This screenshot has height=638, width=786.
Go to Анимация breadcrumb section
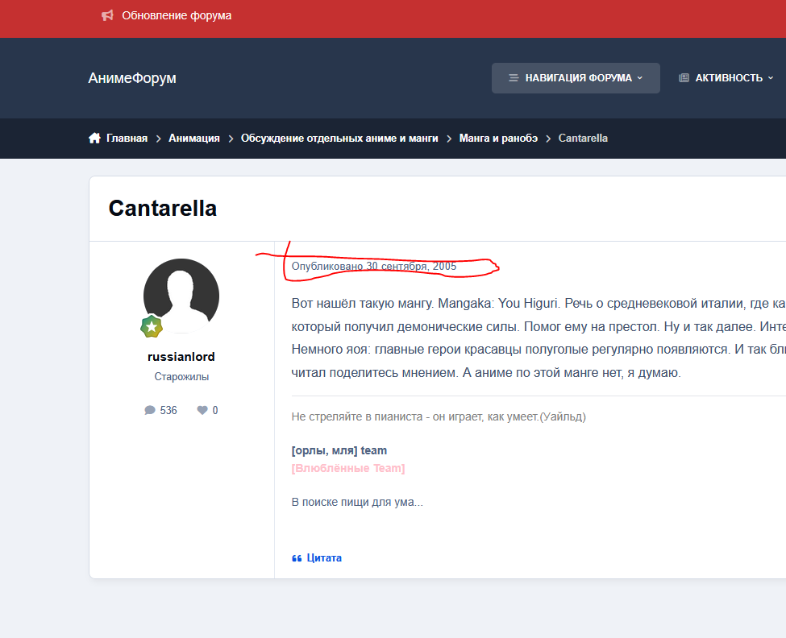(x=193, y=139)
